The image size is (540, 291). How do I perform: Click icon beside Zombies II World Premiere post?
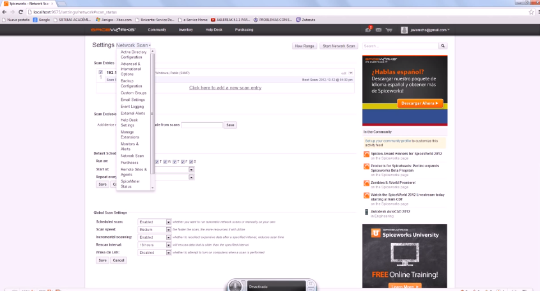click(366, 183)
